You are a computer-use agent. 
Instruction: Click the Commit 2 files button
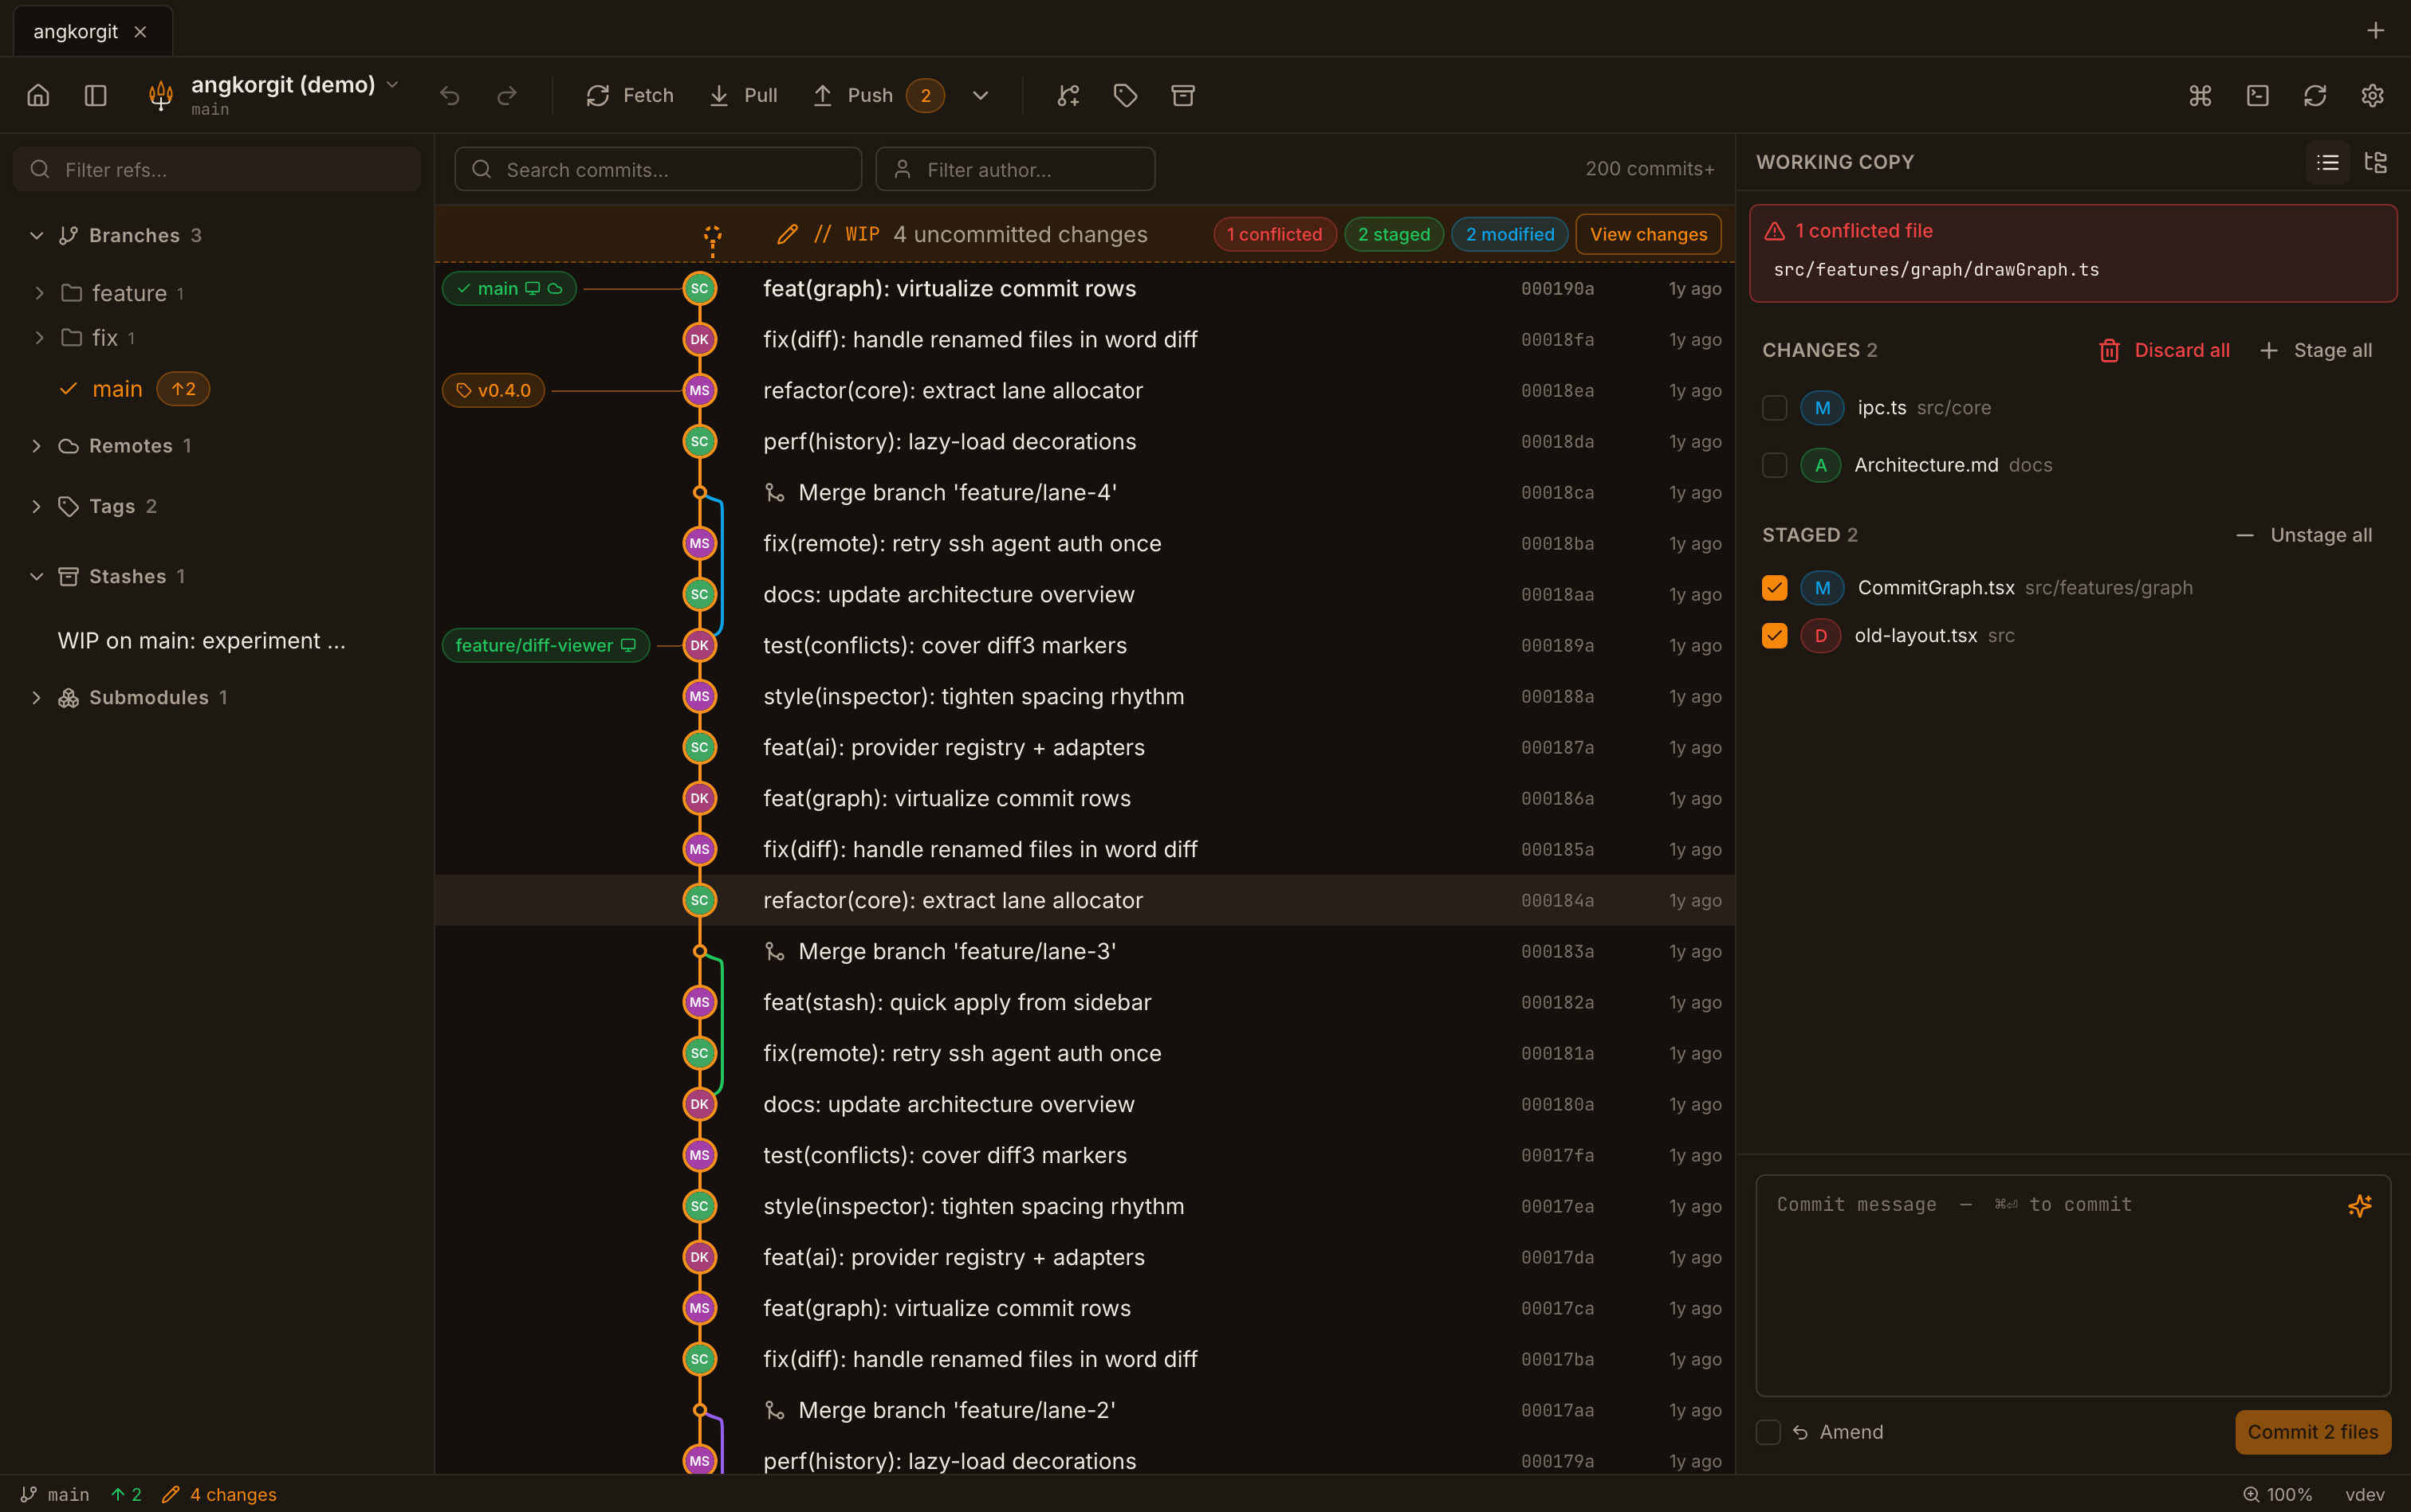click(2313, 1432)
